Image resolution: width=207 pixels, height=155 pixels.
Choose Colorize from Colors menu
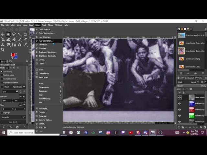coord(49,112)
